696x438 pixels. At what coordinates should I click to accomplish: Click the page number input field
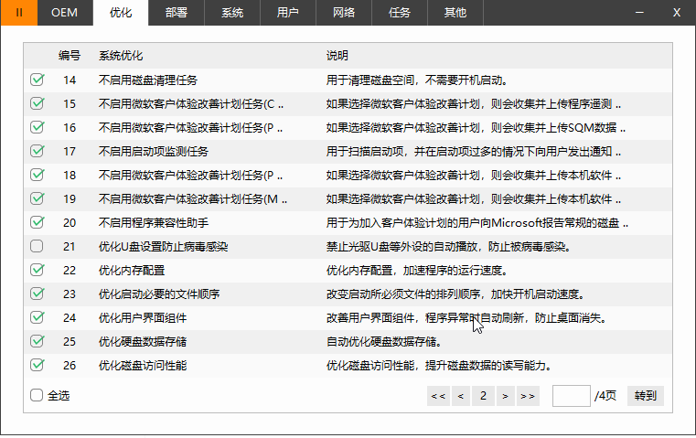[571, 396]
